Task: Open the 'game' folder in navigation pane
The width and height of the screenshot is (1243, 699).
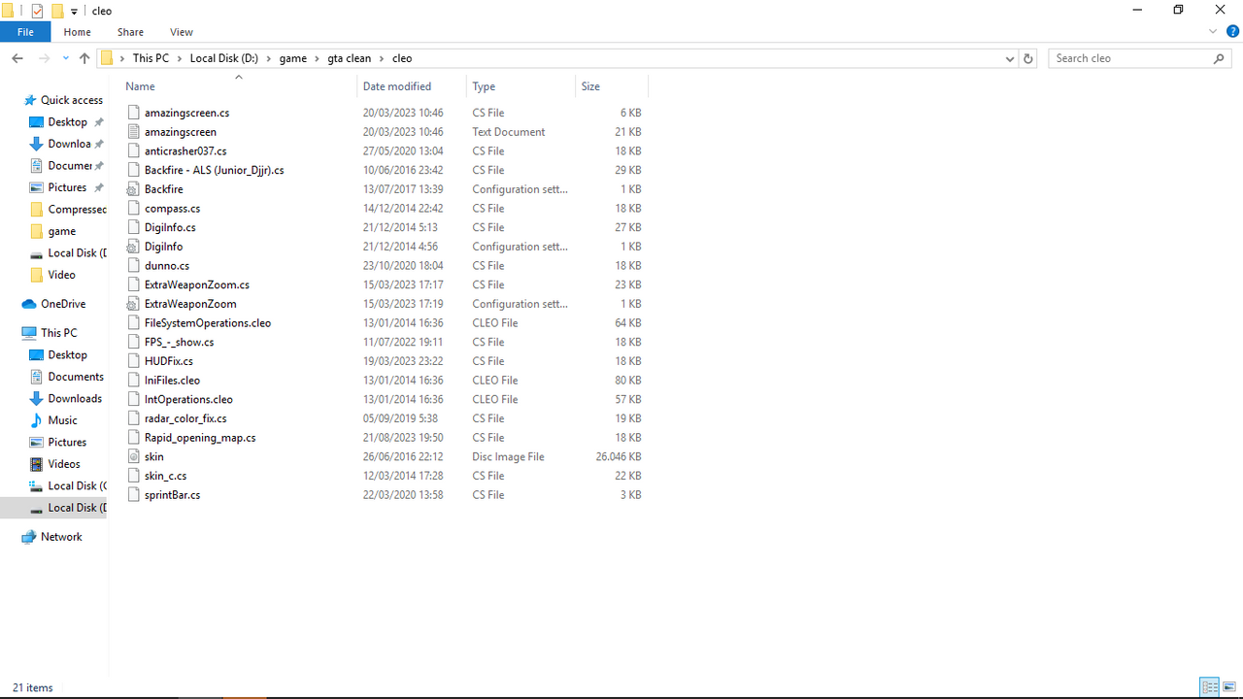Action: (62, 231)
